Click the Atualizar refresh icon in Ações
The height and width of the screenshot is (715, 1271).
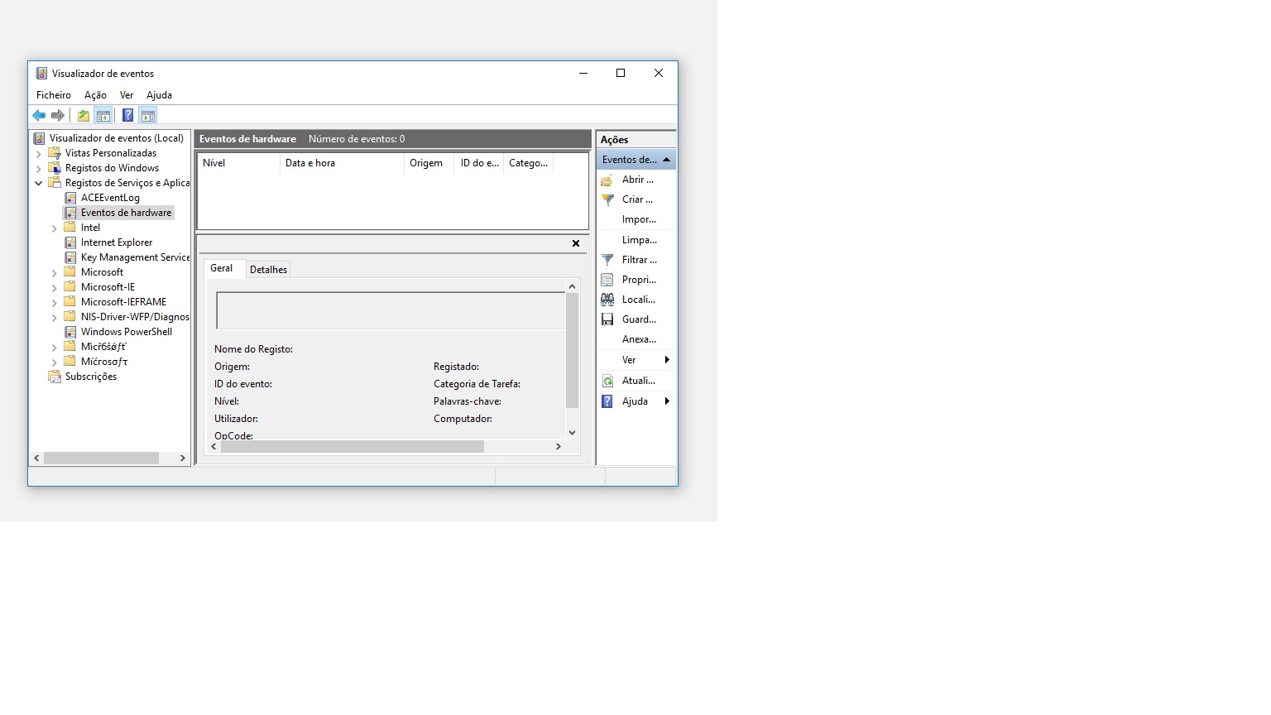click(607, 381)
